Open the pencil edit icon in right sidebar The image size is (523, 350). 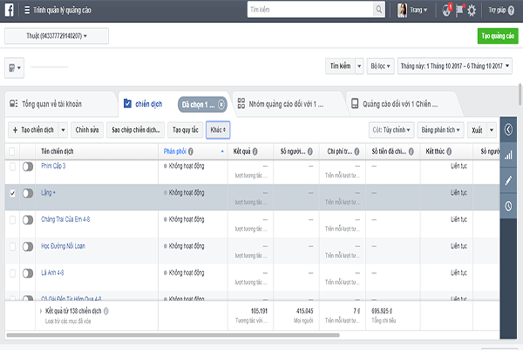508,181
